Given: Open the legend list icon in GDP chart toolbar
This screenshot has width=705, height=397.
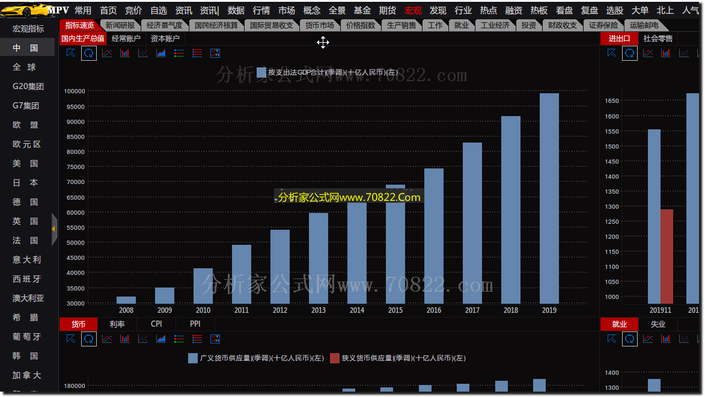Looking at the screenshot, I should (179, 53).
